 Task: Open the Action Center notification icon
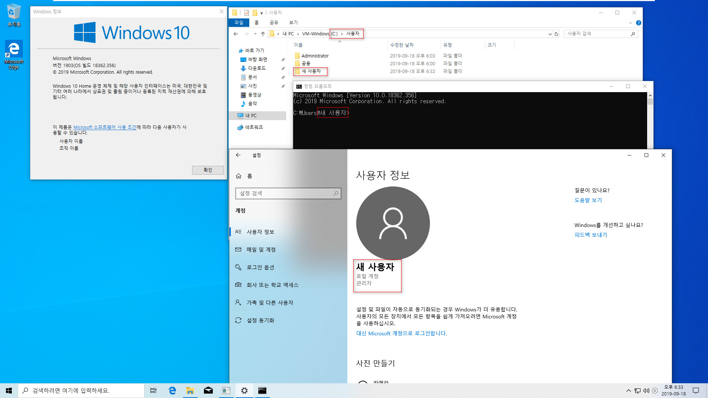coord(696,391)
